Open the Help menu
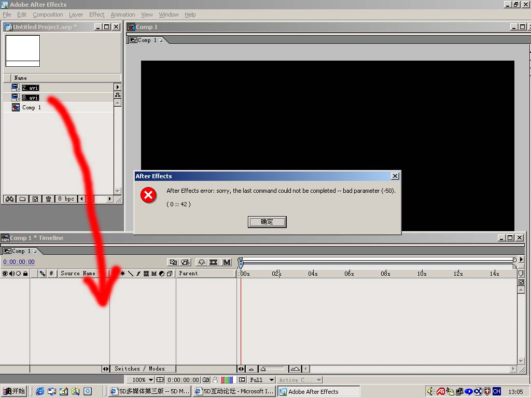The width and height of the screenshot is (531, 398). pos(190,15)
